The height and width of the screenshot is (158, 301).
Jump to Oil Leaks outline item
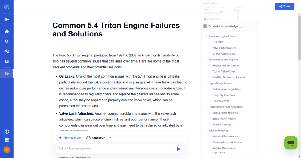point(218,42)
